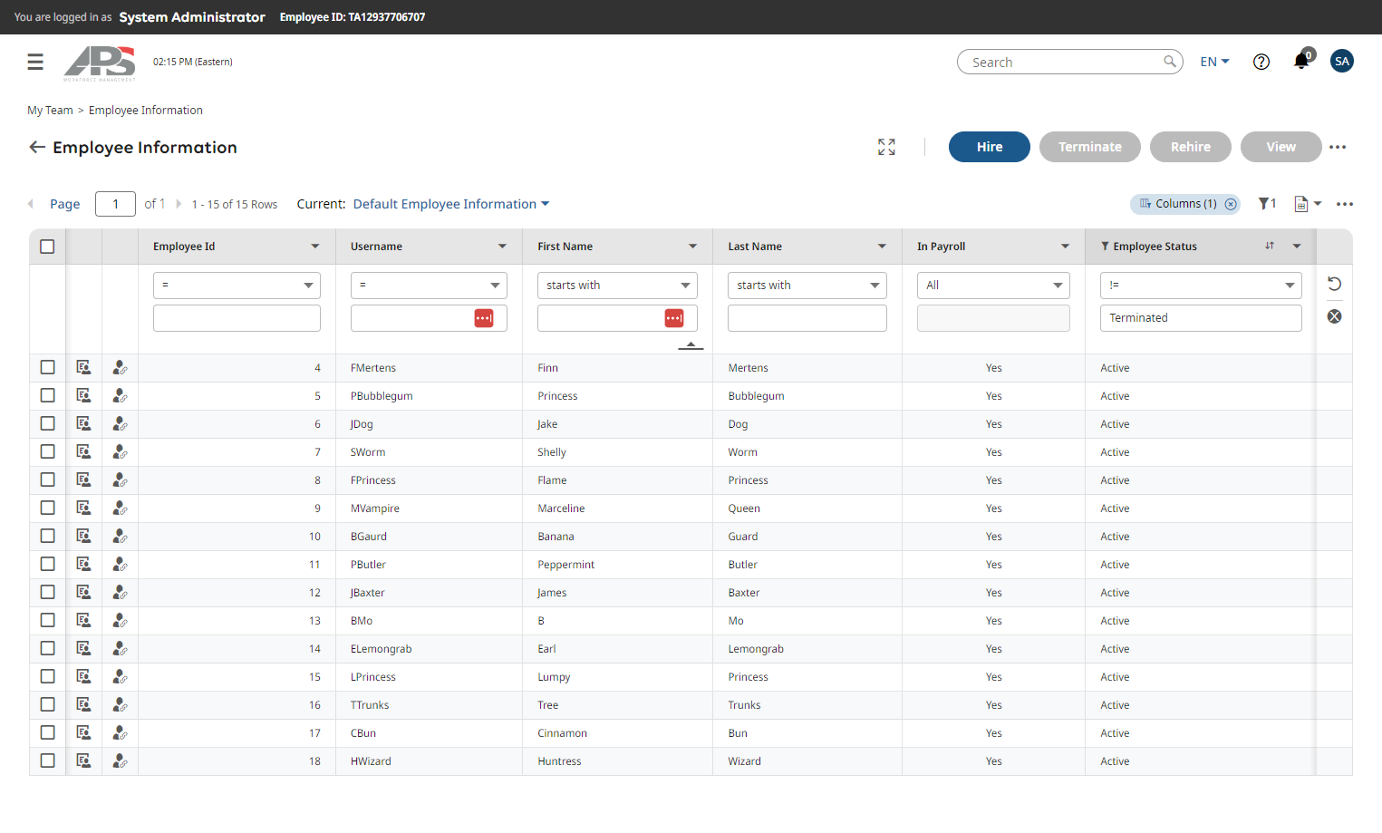Screen dimensions: 1382x833
Task: Tick the checkbox for MVampire
Action: pos(47,508)
